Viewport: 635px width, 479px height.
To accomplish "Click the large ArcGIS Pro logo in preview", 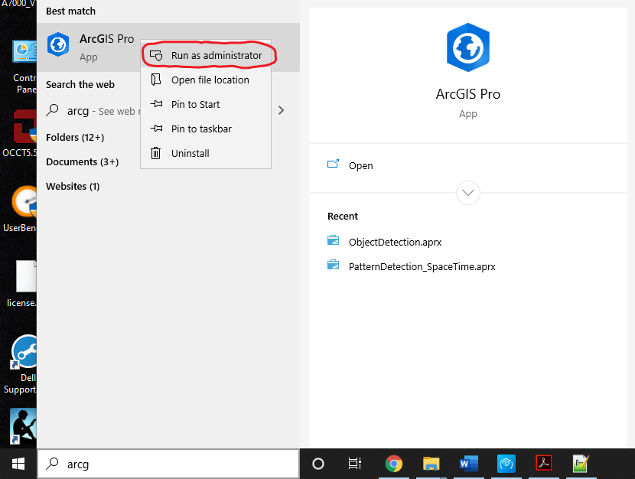I will pyautogui.click(x=467, y=47).
